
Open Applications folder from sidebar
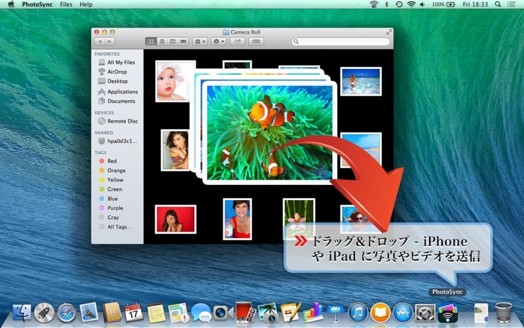[x=122, y=92]
